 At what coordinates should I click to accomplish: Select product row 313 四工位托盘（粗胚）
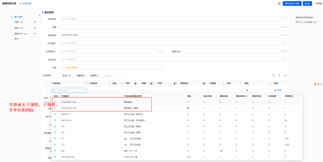[x=177, y=127]
